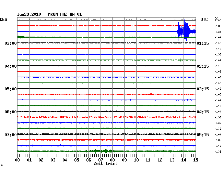Click minute tick label 13
Screen dimensions: 223x169
click(172, 160)
